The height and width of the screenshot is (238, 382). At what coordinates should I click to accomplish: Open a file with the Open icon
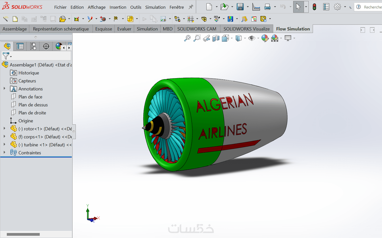coord(224,7)
